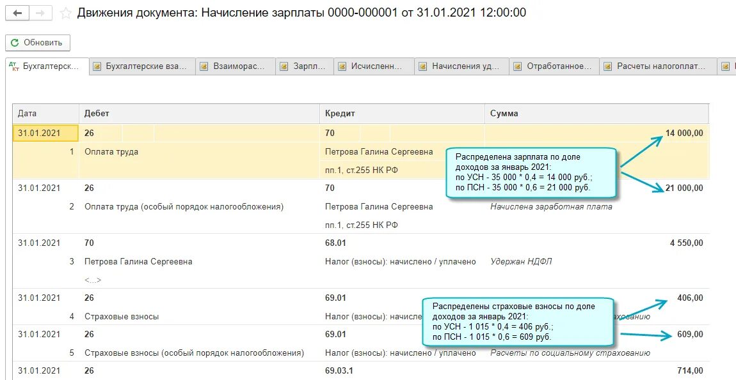The image size is (736, 380).
Task: Click пп.1, ст.255 НК РФ in row 2
Action: click(362, 225)
